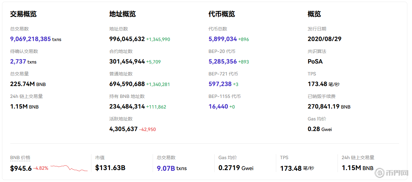Click the market cap value $131.63B
The width and height of the screenshot is (412, 182).
[x=110, y=168]
